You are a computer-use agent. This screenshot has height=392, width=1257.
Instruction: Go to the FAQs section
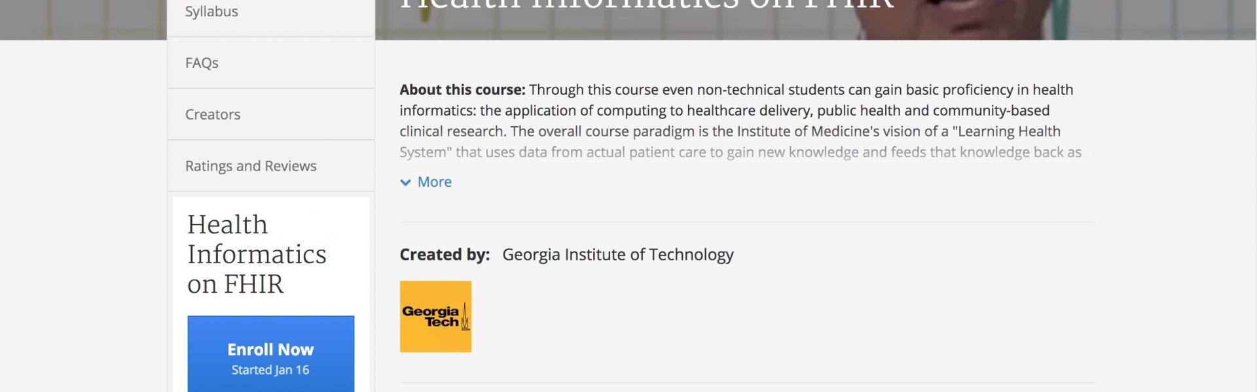(270, 63)
